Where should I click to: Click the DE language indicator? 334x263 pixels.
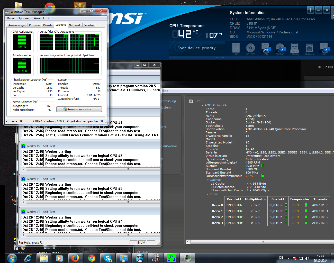pos(281,258)
